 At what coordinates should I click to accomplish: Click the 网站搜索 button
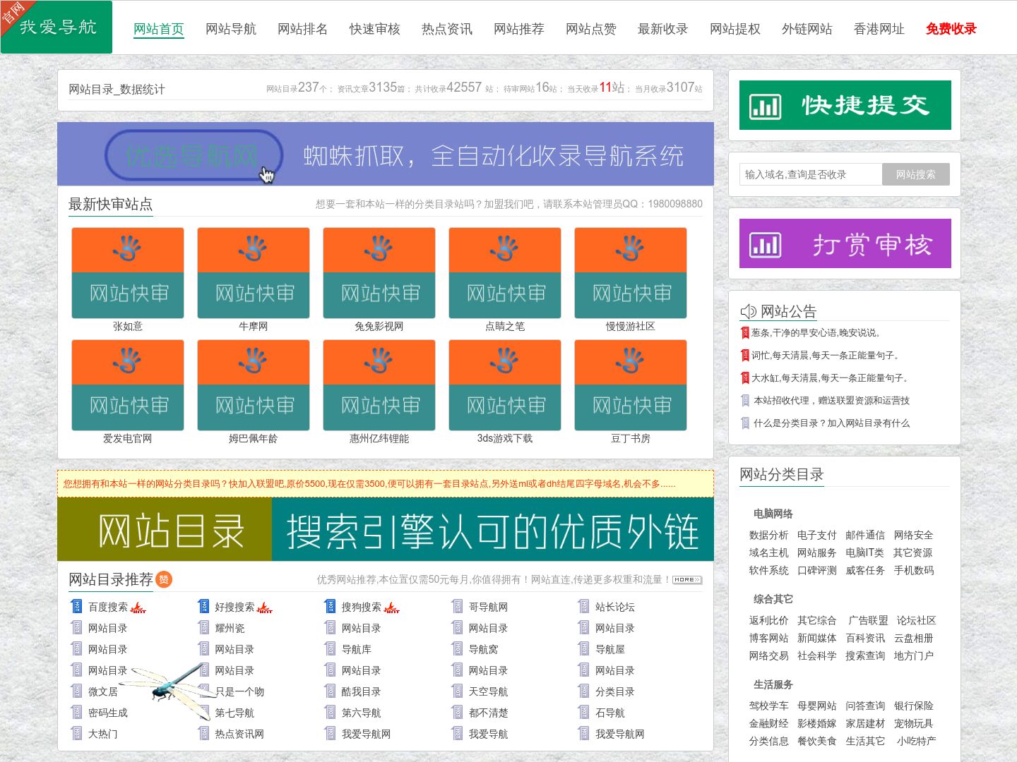point(916,174)
